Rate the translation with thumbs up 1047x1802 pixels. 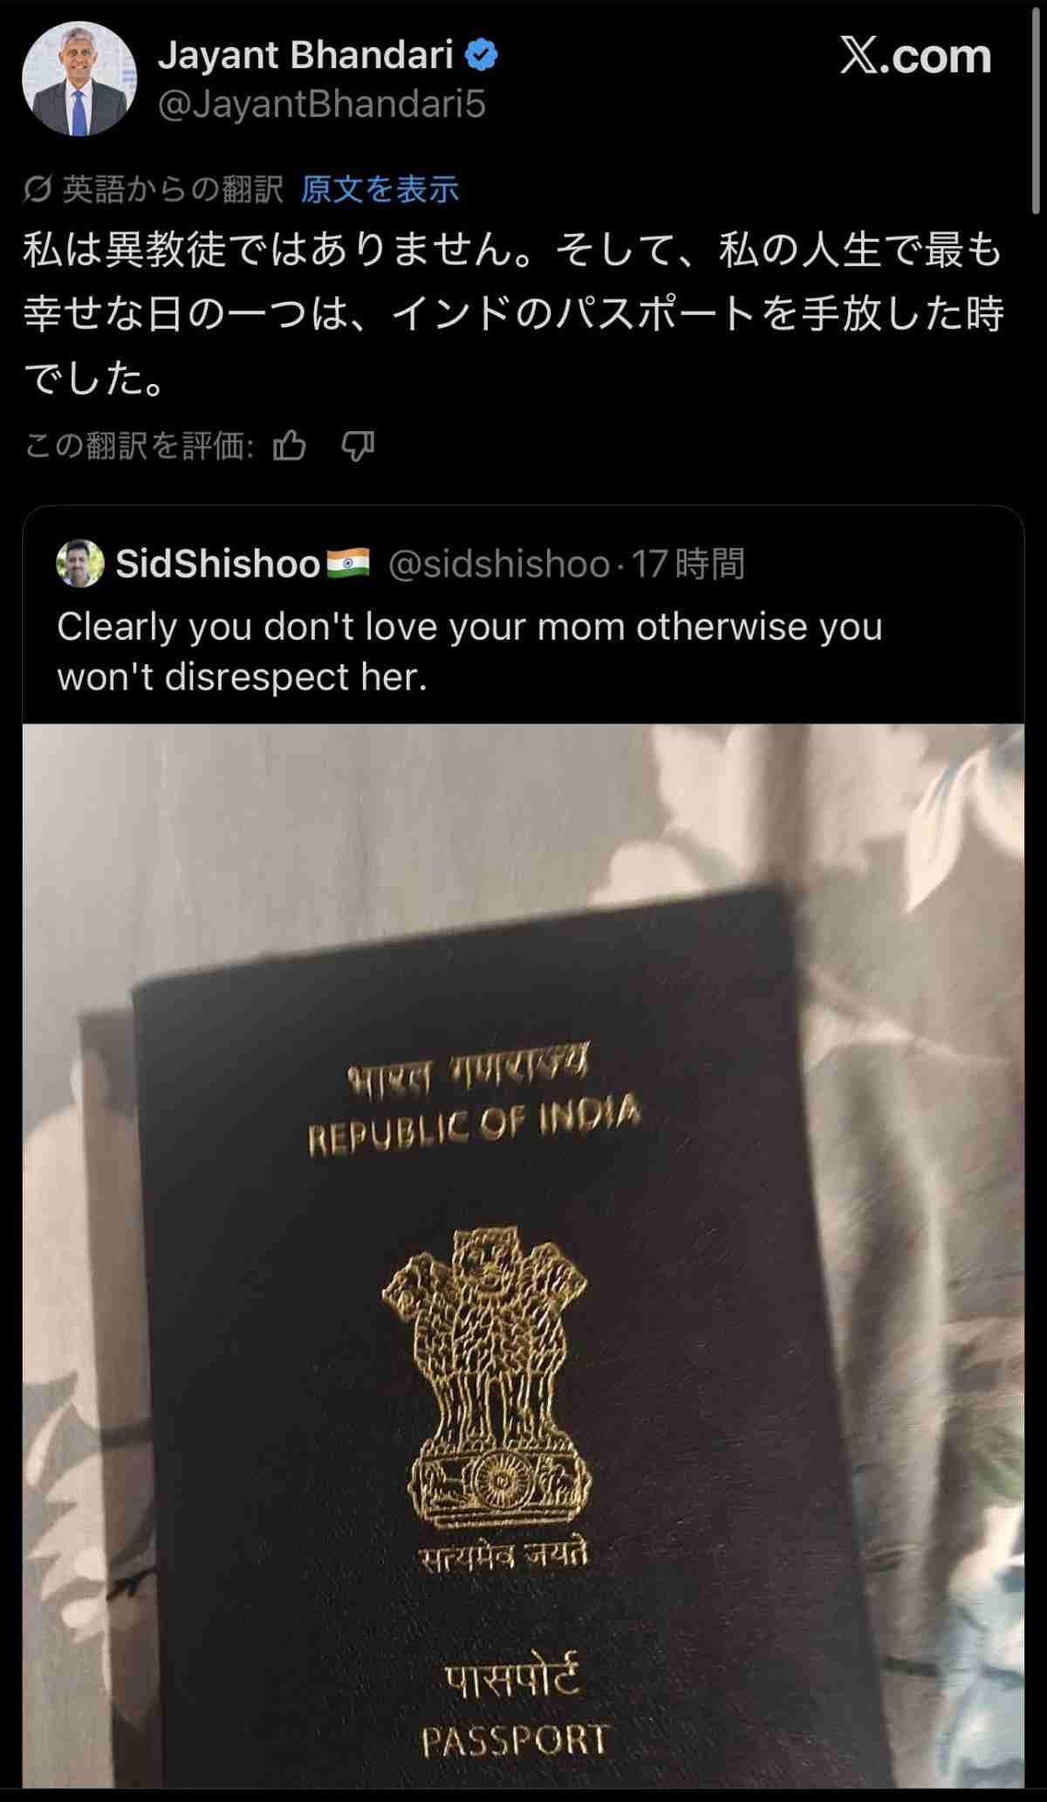tap(290, 446)
